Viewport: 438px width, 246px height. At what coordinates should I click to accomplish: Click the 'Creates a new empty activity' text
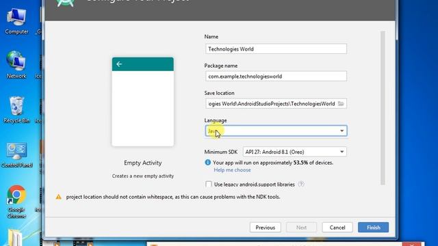[143, 176]
